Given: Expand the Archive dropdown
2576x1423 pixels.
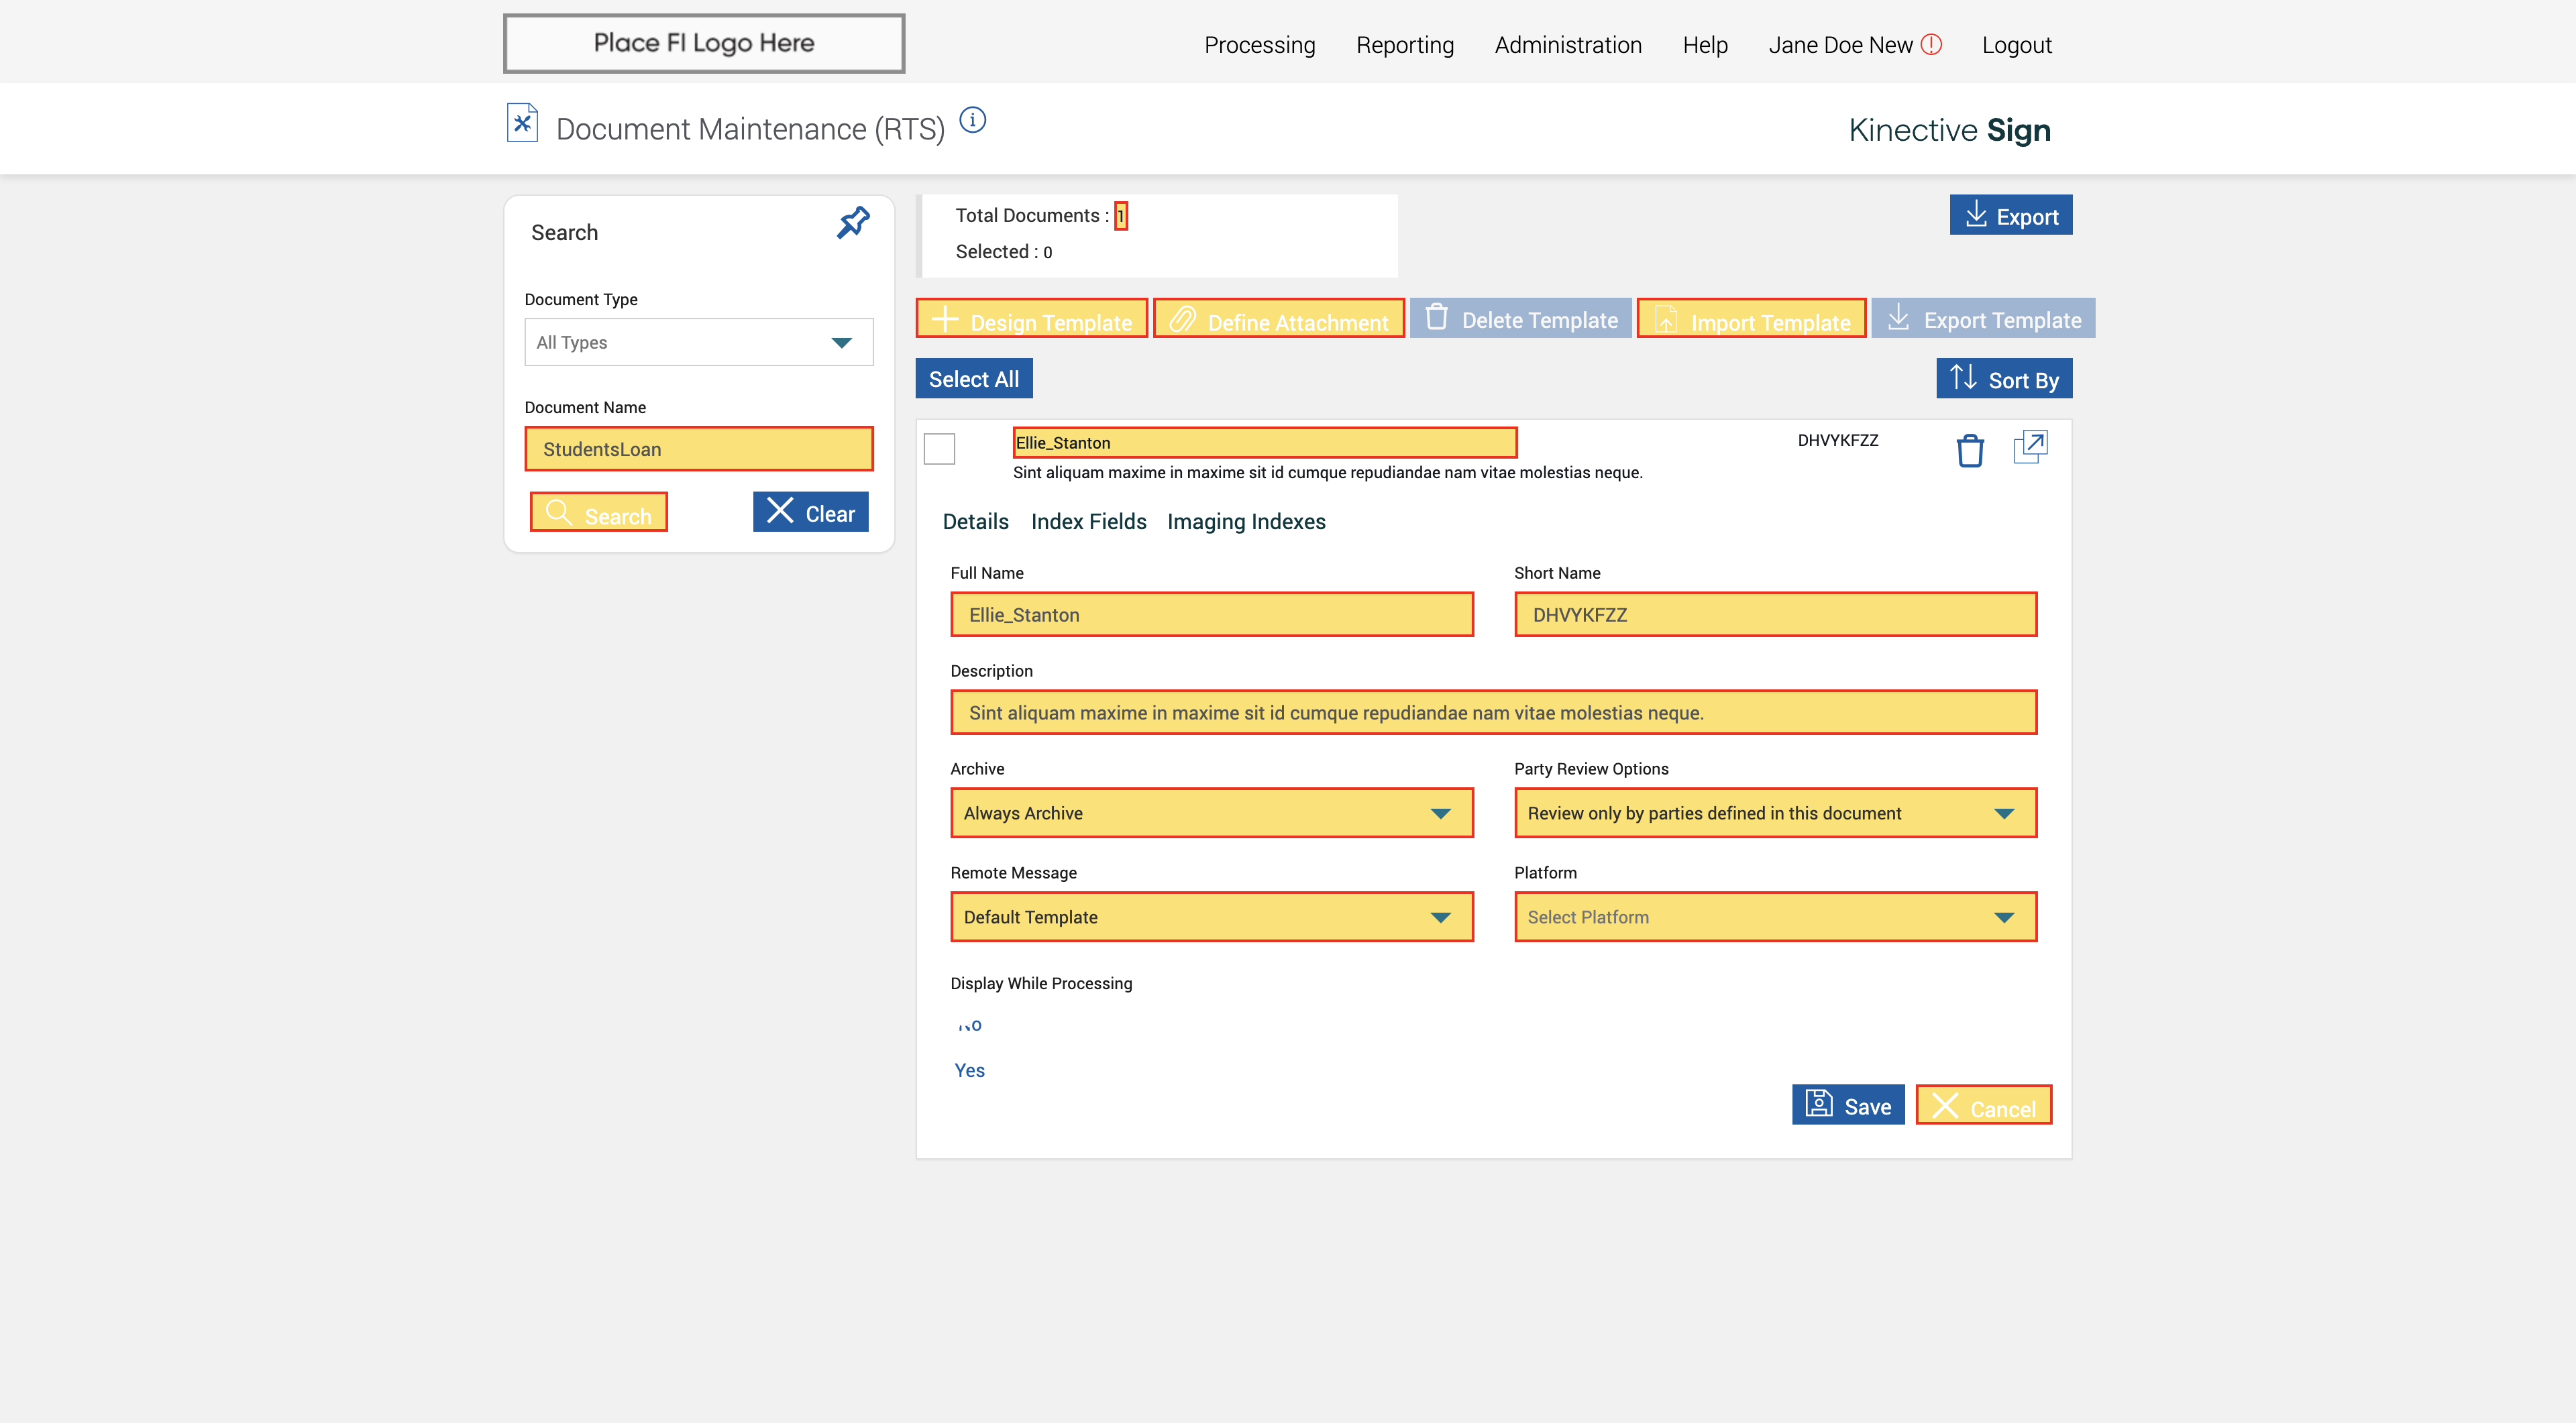Looking at the screenshot, I should point(1211,813).
